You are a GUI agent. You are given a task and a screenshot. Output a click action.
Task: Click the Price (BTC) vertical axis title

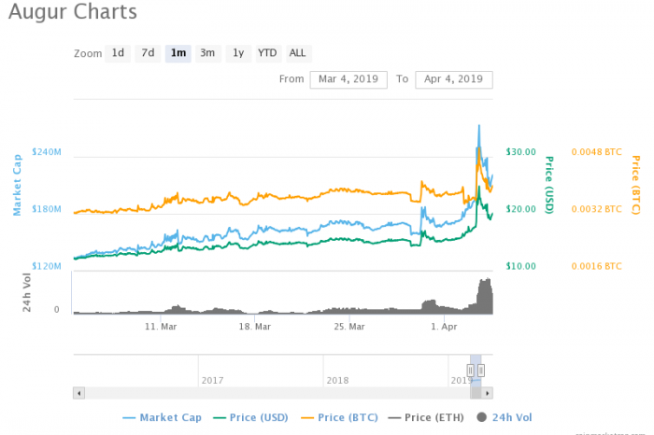click(x=635, y=185)
